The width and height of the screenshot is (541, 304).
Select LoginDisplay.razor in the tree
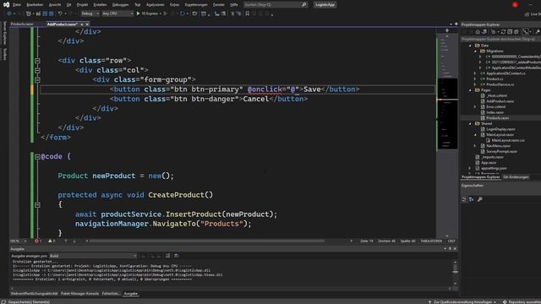coord(500,129)
